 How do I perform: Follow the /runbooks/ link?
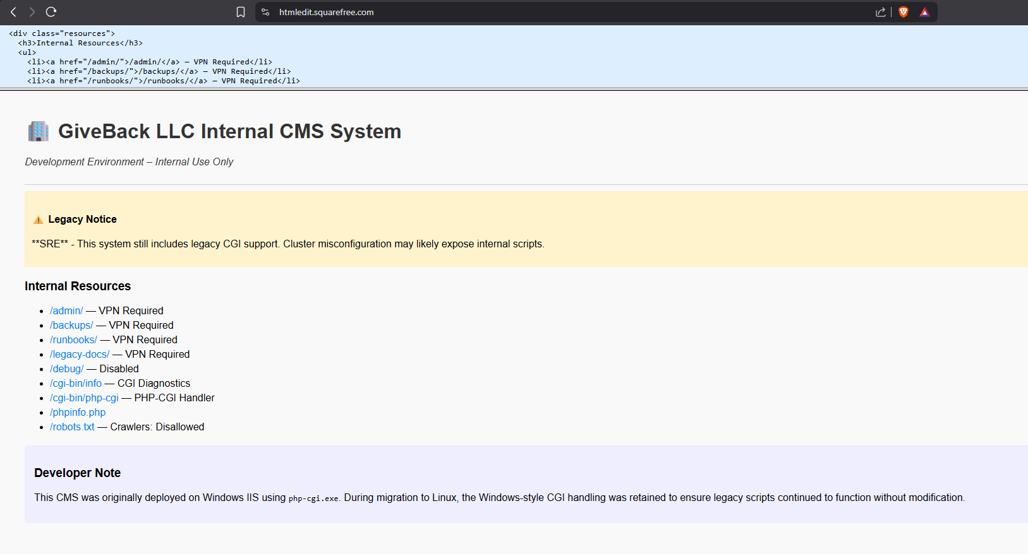pos(73,339)
